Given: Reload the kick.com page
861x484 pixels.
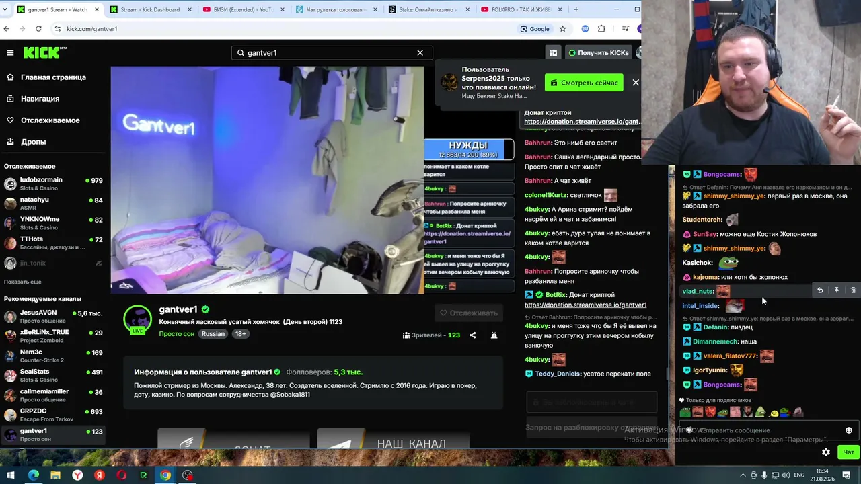Looking at the screenshot, I should (x=38, y=29).
